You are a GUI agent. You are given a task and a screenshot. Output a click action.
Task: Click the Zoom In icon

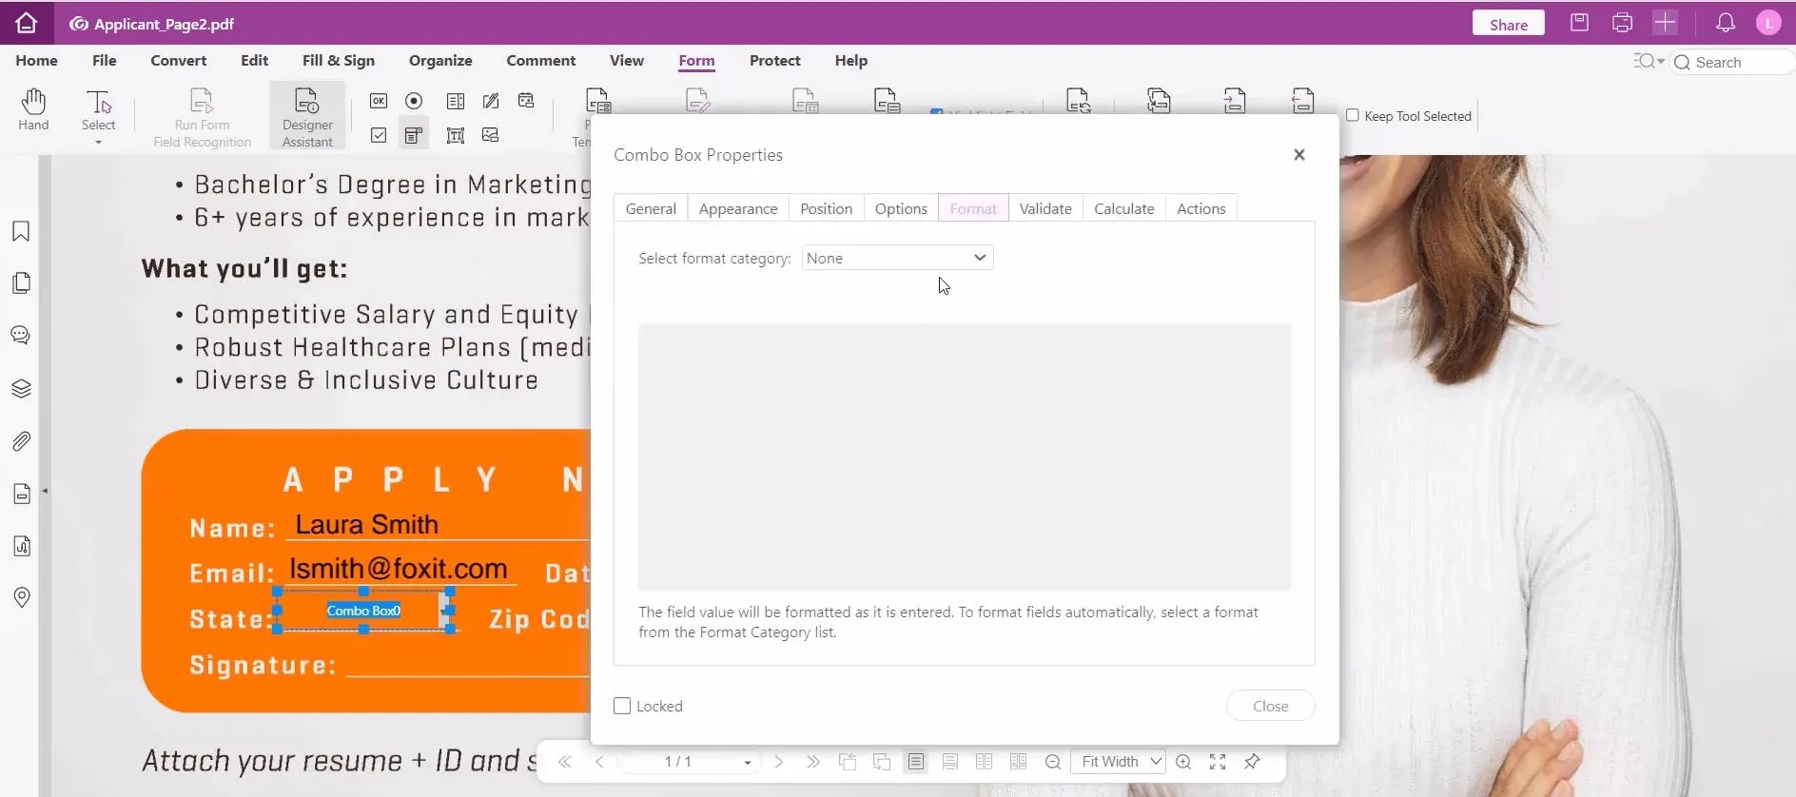pyautogui.click(x=1183, y=762)
